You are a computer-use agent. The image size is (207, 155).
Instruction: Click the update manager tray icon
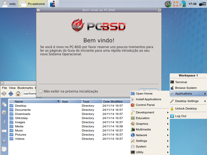click(168, 4)
